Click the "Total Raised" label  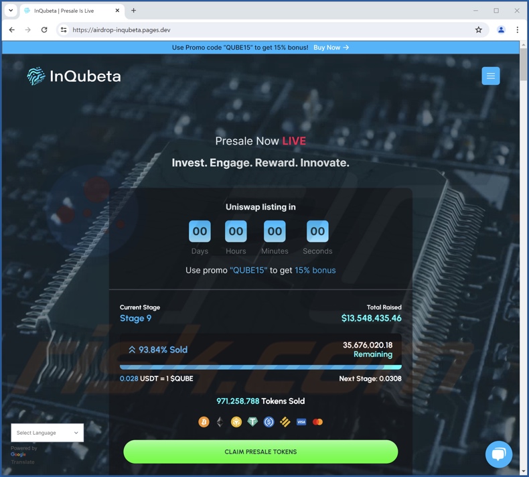click(x=384, y=308)
